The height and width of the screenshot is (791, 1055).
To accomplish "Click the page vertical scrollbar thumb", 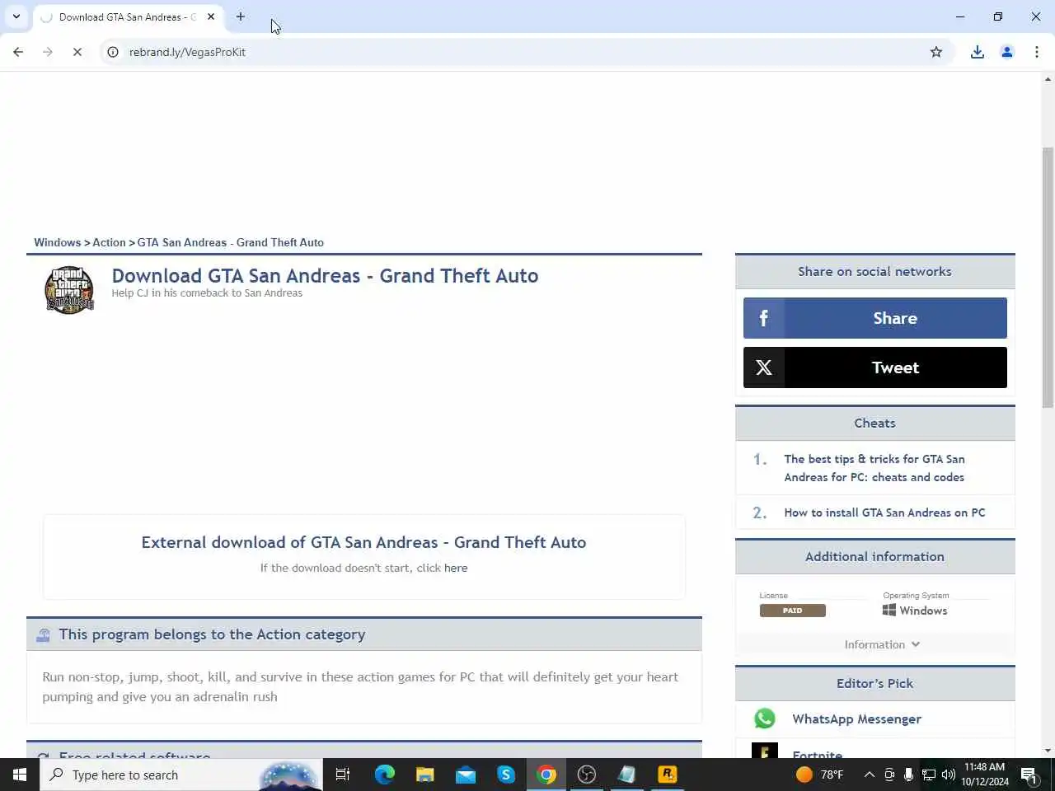I will pyautogui.click(x=1048, y=277).
